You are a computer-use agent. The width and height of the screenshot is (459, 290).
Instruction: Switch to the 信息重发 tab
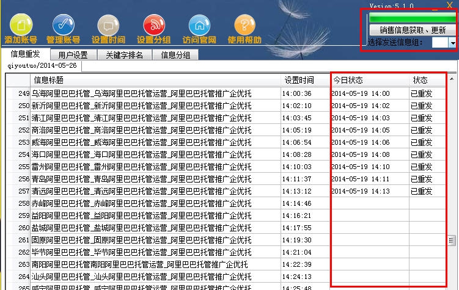coord(26,54)
